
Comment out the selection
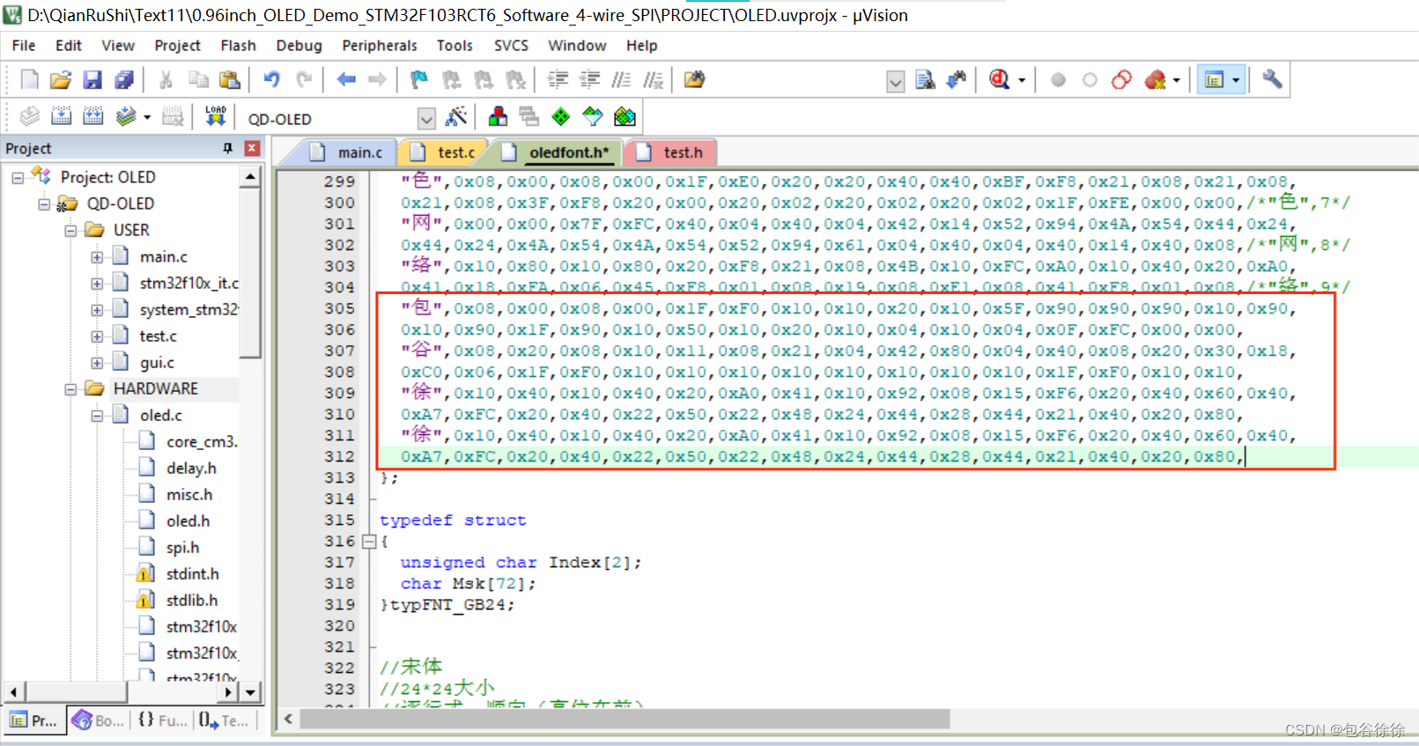click(621, 80)
